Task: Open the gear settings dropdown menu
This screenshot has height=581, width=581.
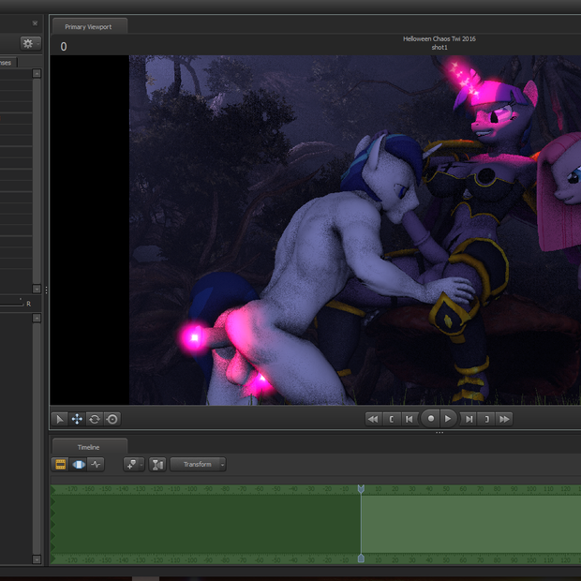Action: [30, 43]
